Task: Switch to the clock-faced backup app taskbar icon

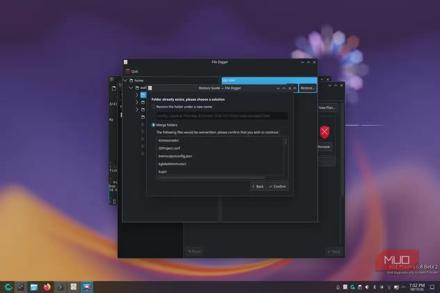Action: (x=73, y=287)
